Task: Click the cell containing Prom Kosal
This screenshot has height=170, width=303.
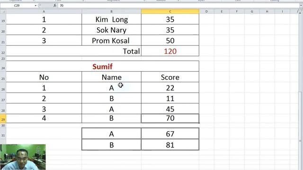Action: pyautogui.click(x=112, y=41)
